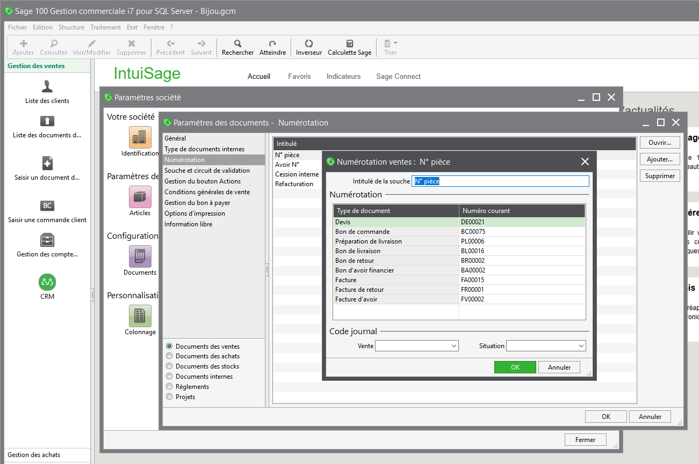
Task: Switch to the Sage Connect tab
Action: [x=398, y=77]
